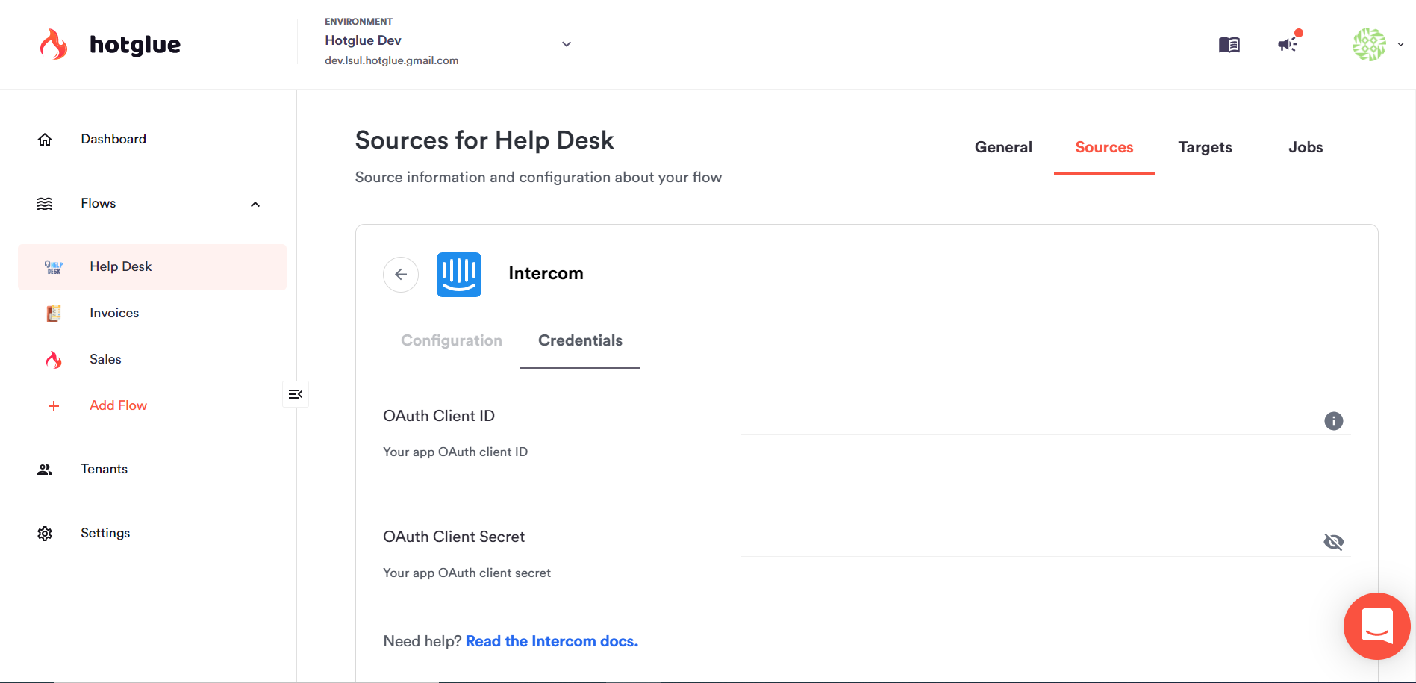The image size is (1416, 683).
Task: Click the Settings gear icon
Action: (x=45, y=534)
